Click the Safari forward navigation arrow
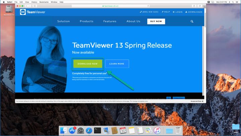Screen dimensions: 241x136 (30, 6)
